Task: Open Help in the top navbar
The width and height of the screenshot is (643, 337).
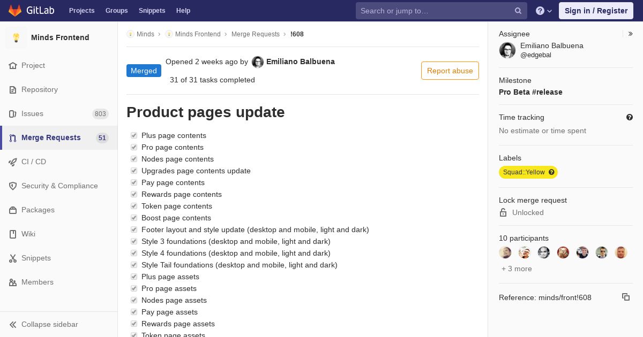Action: 183,11
